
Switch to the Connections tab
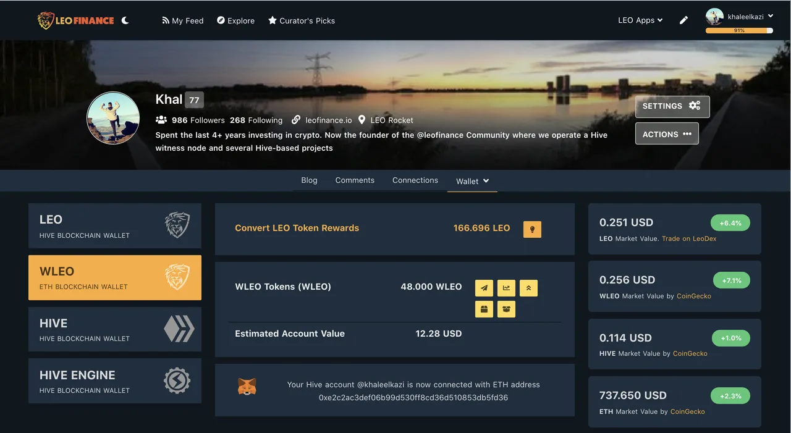point(415,180)
